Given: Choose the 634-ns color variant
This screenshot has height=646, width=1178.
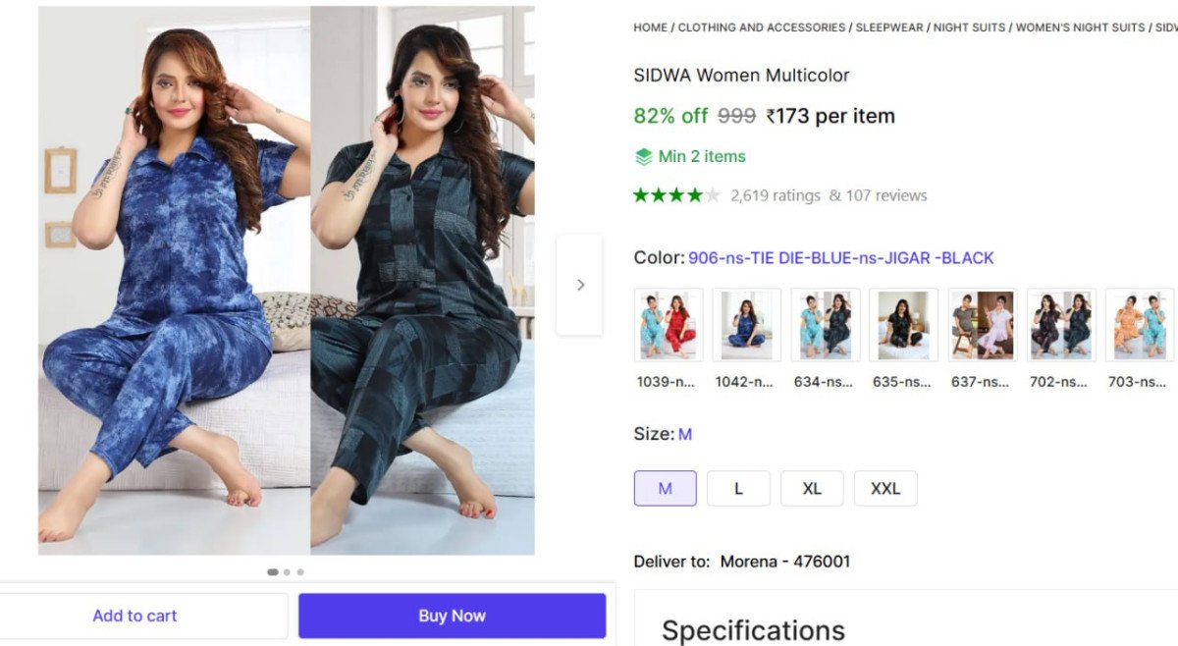Looking at the screenshot, I should click(x=825, y=325).
